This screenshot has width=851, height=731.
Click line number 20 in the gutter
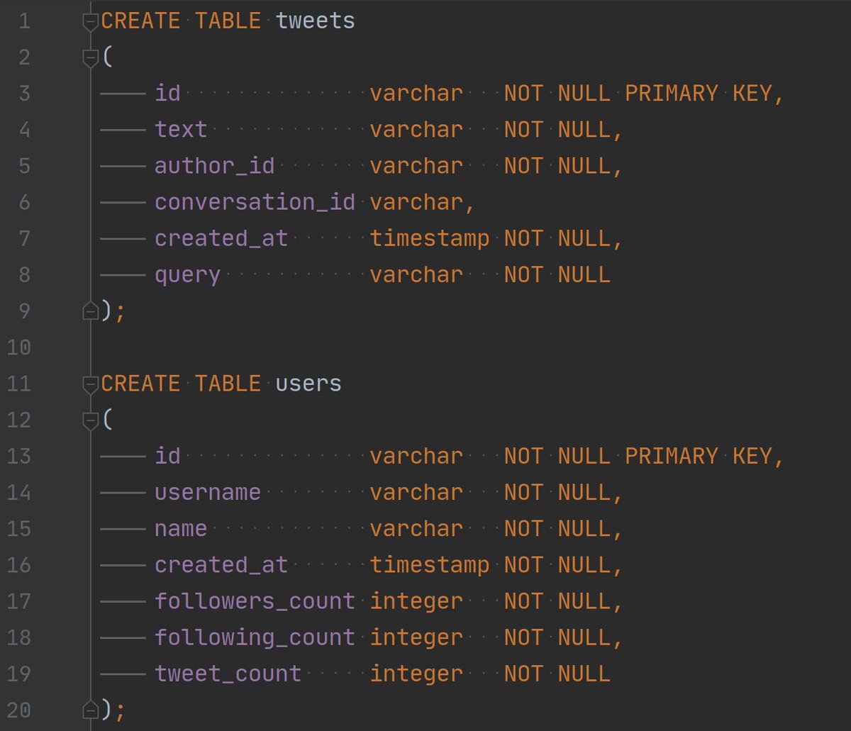coord(18,709)
